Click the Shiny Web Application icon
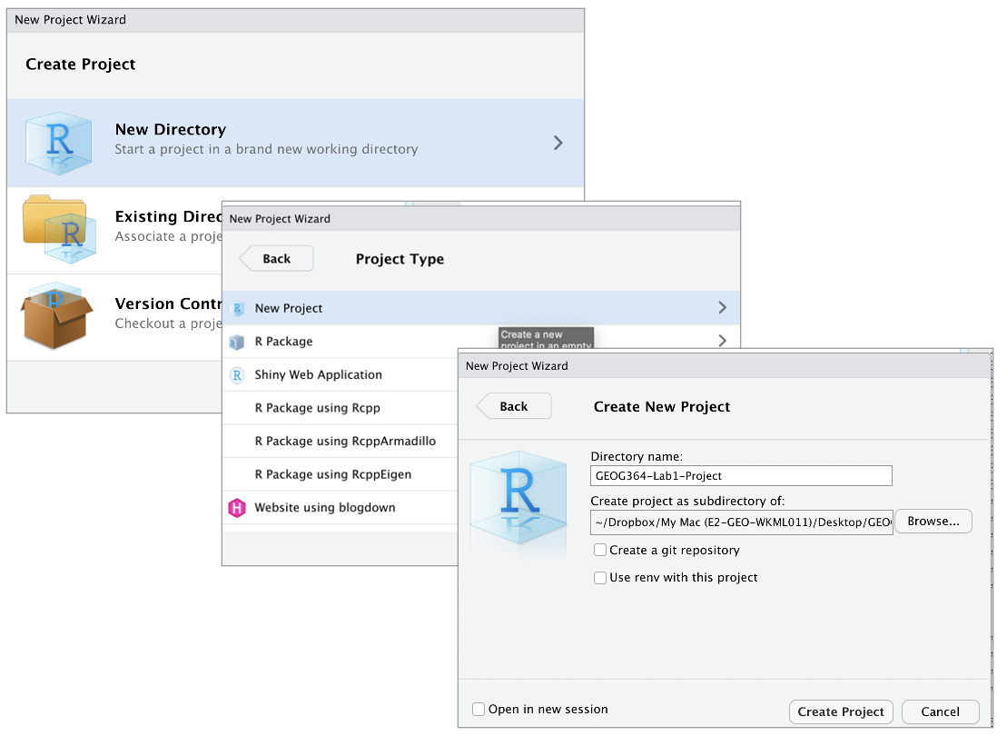The width and height of the screenshot is (1007, 736). tap(238, 375)
